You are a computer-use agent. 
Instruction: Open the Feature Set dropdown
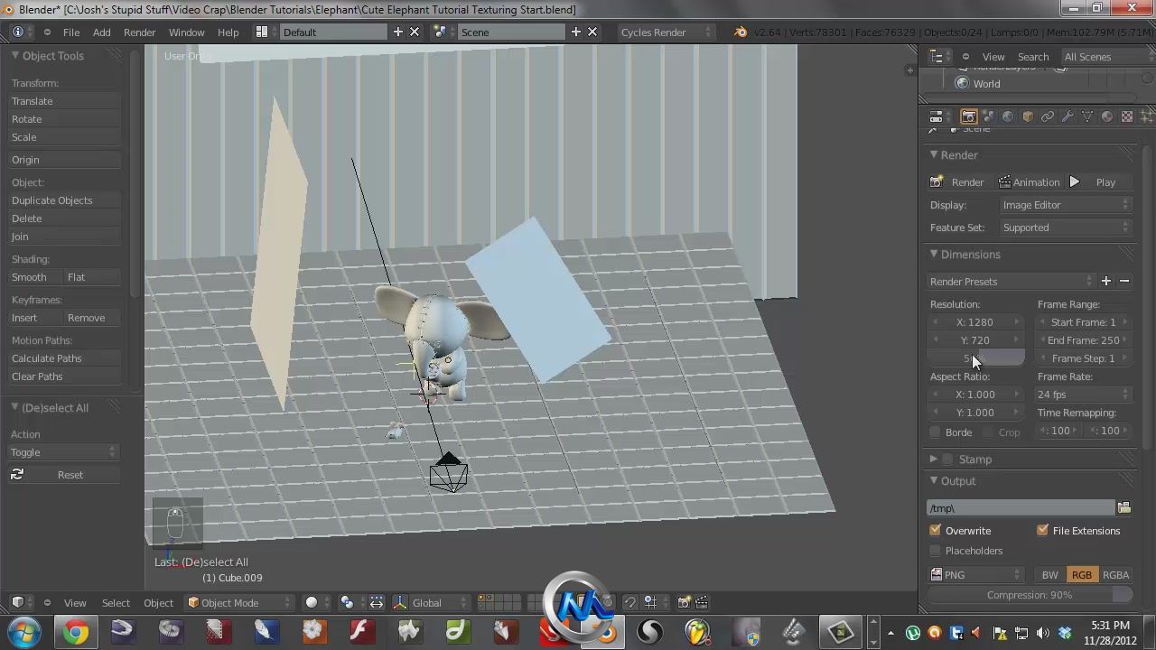click(1065, 227)
